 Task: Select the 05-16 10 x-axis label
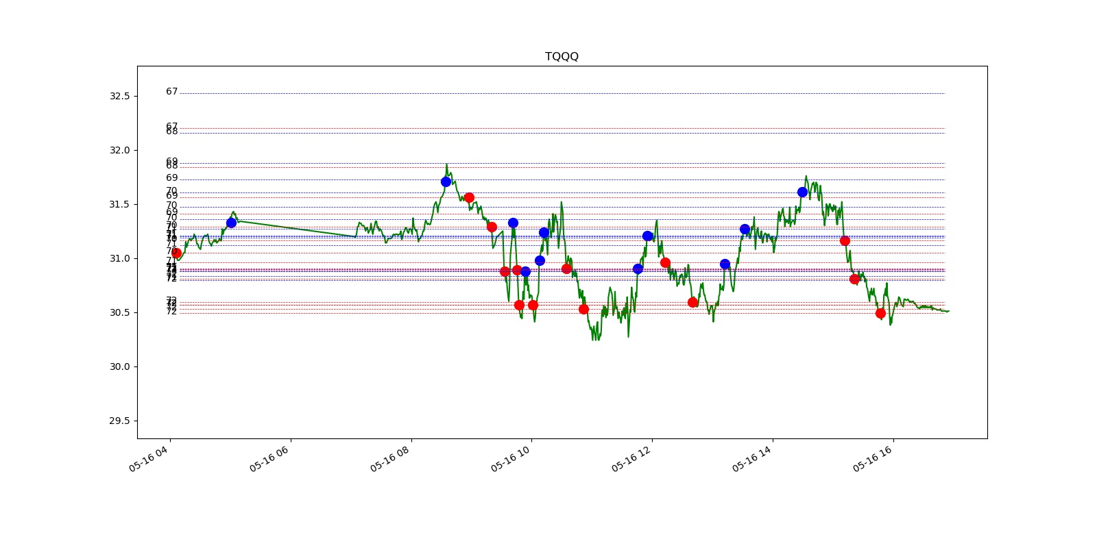[511, 458]
